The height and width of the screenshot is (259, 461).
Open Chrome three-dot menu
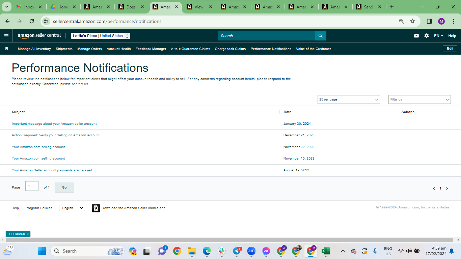[x=454, y=21]
